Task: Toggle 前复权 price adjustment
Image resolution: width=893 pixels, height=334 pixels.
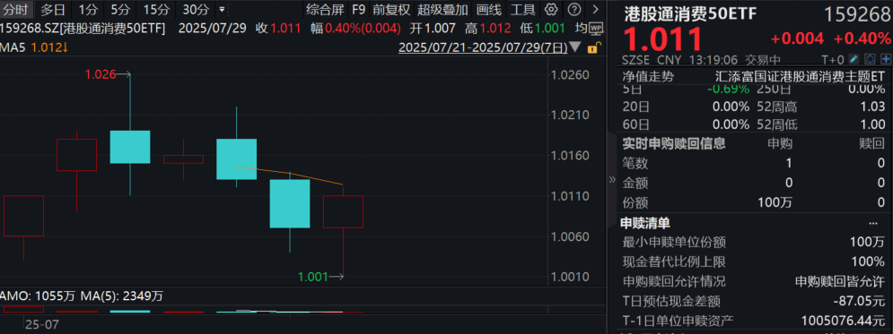Action: point(391,9)
